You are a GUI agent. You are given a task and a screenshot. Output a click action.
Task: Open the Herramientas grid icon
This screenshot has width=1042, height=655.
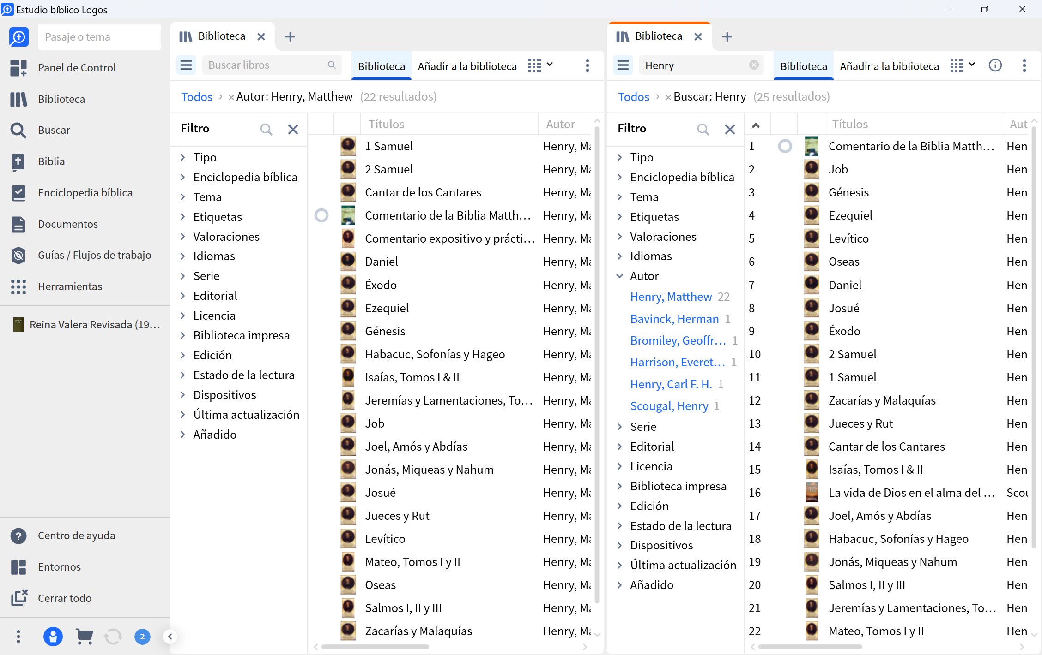point(18,286)
